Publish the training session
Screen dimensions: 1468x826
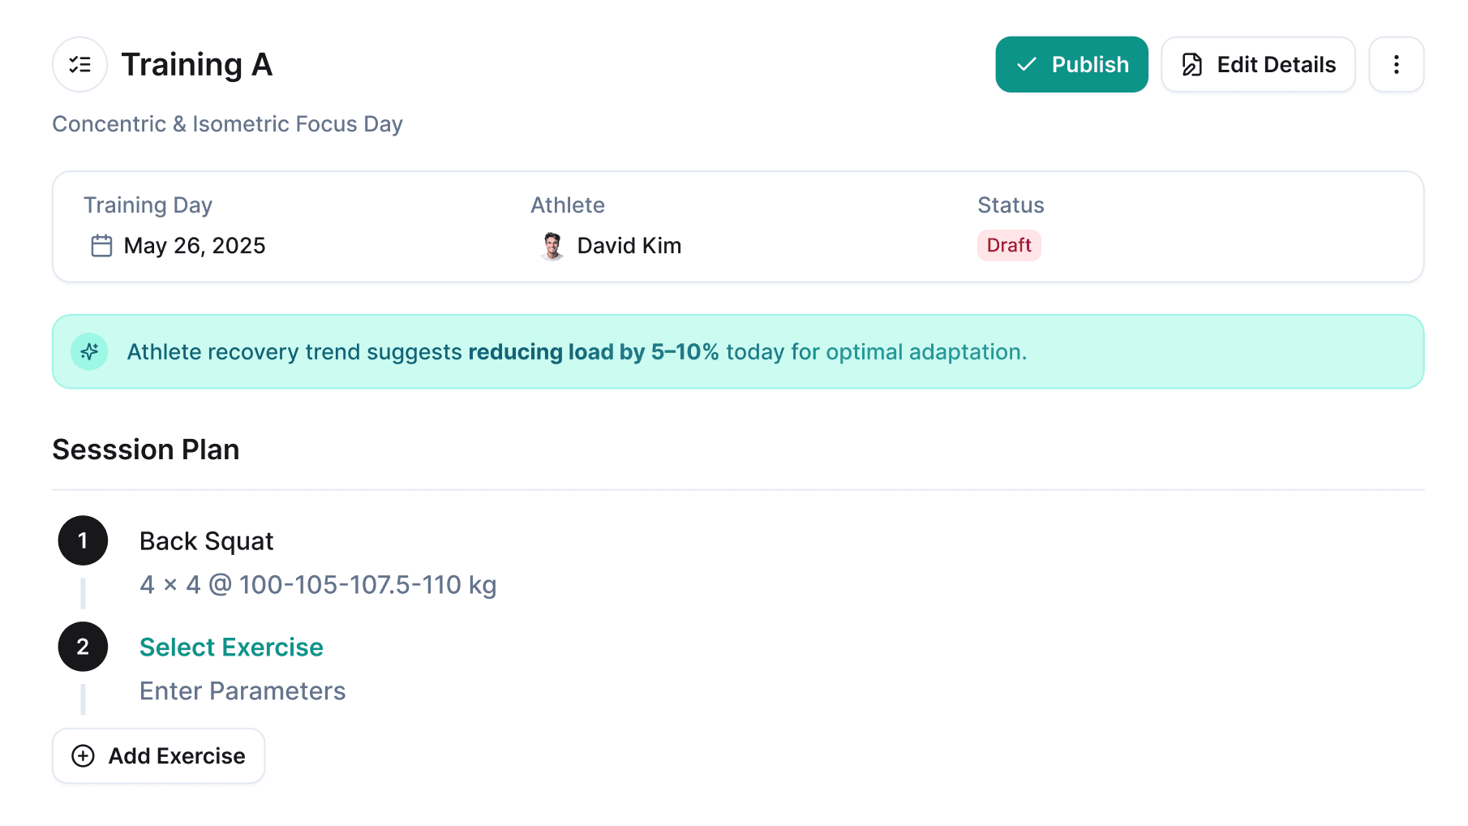pos(1071,64)
